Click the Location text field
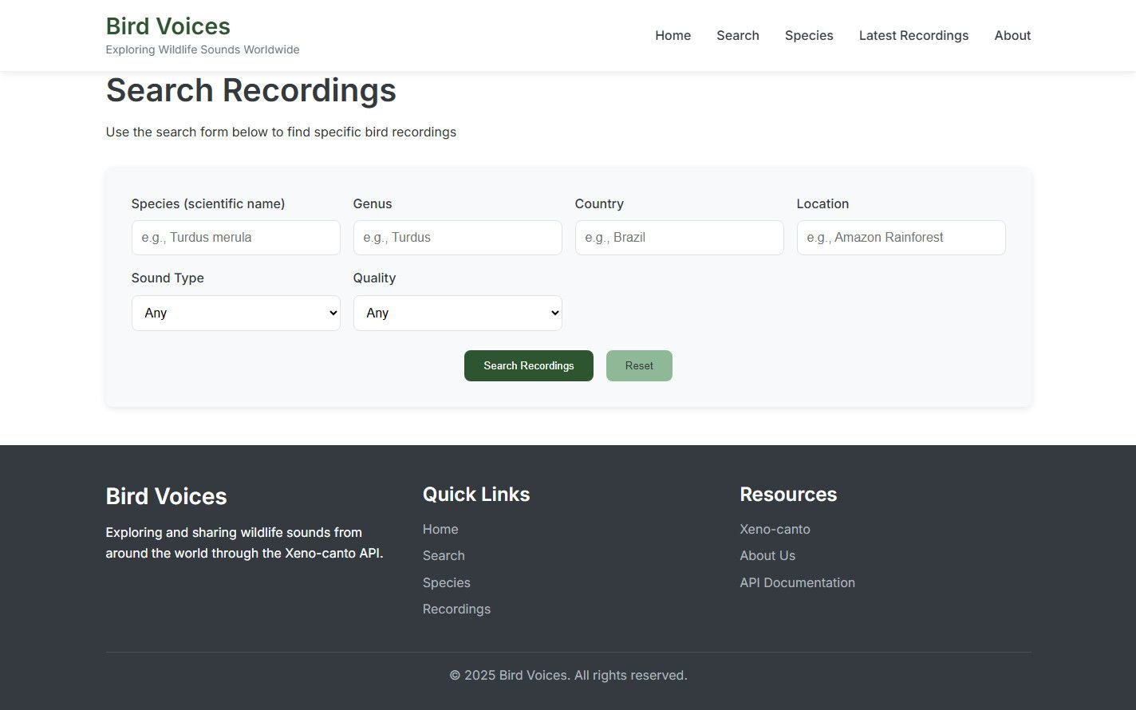Image resolution: width=1136 pixels, height=710 pixels. pyautogui.click(x=901, y=238)
